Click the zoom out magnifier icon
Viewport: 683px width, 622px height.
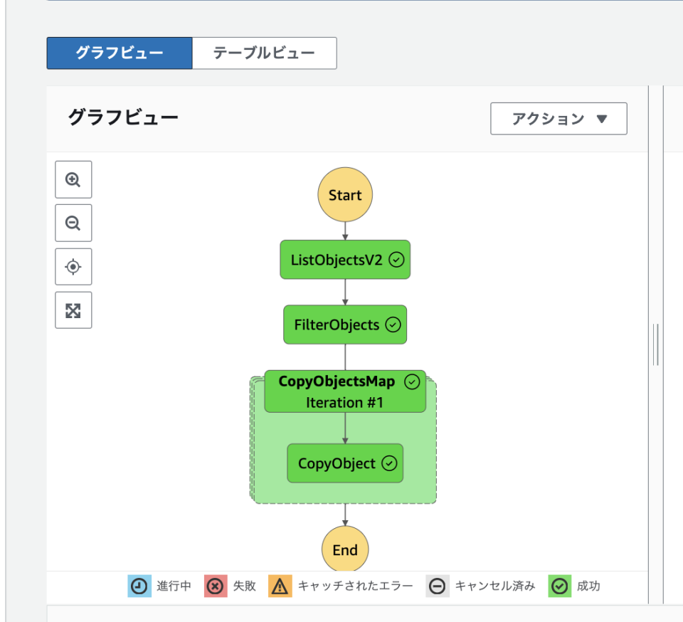point(73,223)
